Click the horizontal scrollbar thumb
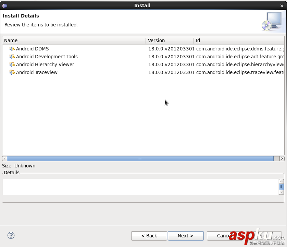Image resolution: width=287 pixels, height=247 pixels. tap(140, 158)
